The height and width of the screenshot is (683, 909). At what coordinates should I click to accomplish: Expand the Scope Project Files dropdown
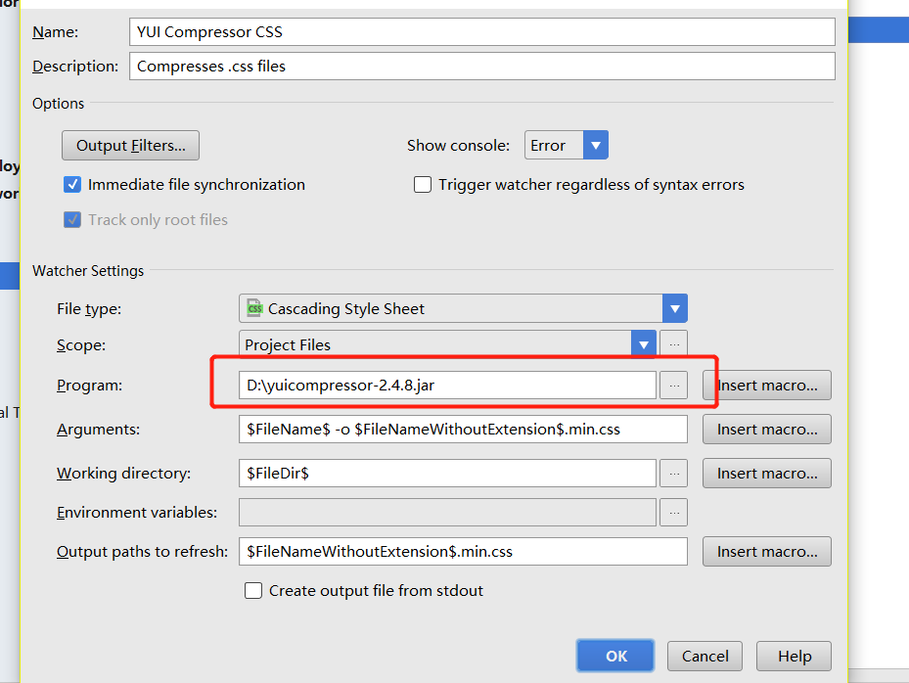click(644, 344)
